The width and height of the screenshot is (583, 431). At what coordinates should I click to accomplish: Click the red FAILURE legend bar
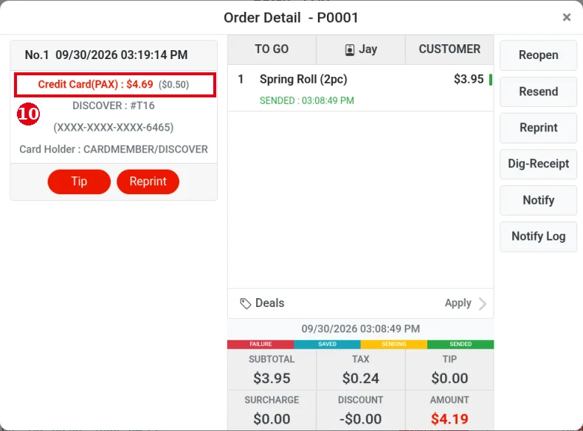[261, 345]
